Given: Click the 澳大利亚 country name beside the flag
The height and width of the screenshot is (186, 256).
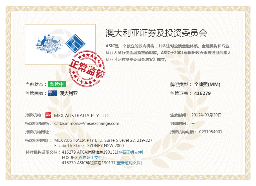Looking at the screenshot, I should (69, 93).
